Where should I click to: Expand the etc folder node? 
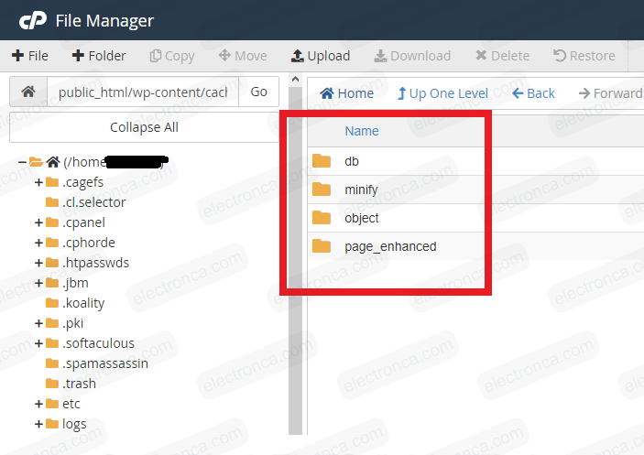click(x=38, y=404)
